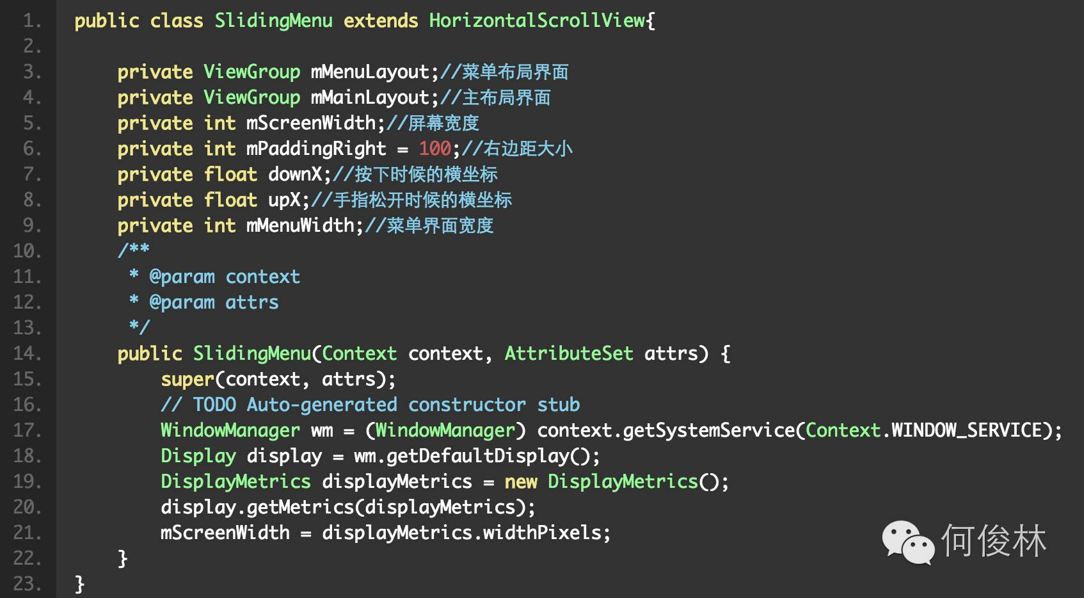Screen dimensions: 1084x598
Task: Click the upX field name
Action: (x=284, y=200)
